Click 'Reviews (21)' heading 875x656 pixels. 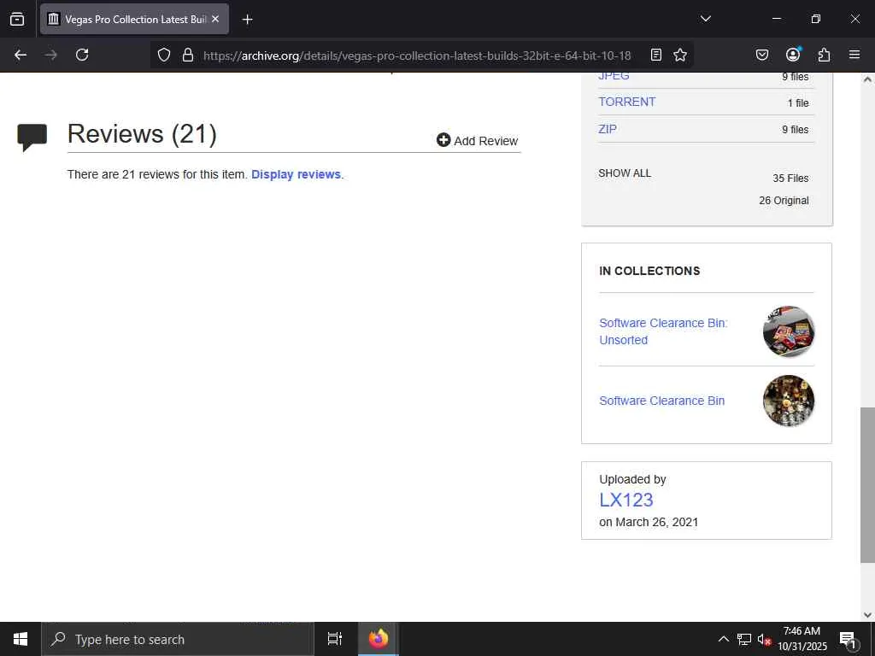[x=142, y=134]
